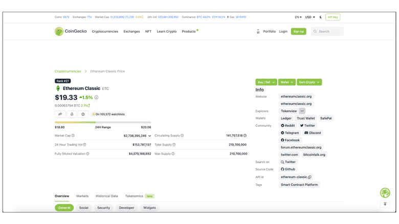Click the Search input field
399x224 pixels.
[329, 32]
